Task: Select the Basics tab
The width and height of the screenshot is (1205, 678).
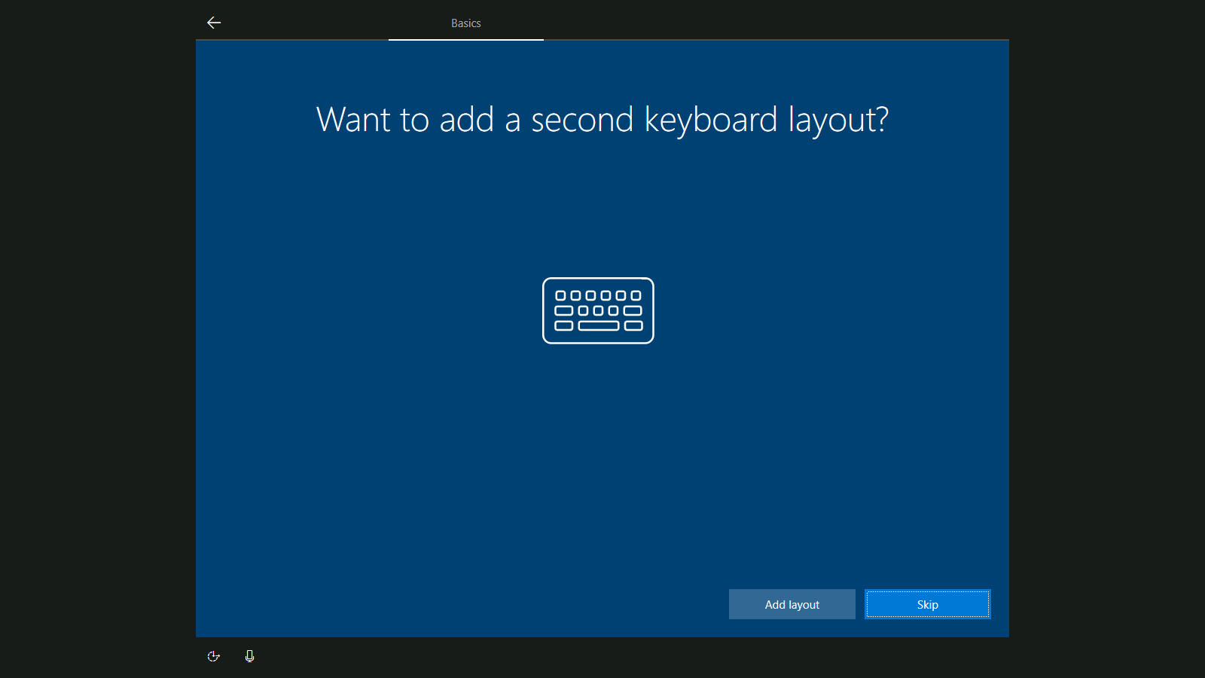Action: (x=465, y=23)
